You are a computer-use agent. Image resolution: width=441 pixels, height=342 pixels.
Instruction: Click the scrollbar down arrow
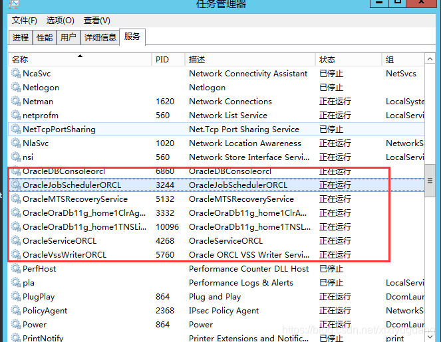click(x=430, y=337)
